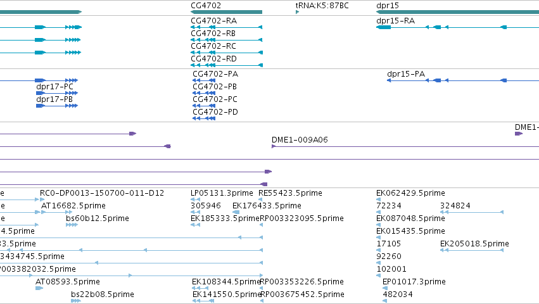
Task: Click the 72234 feature label
Action: point(389,206)
